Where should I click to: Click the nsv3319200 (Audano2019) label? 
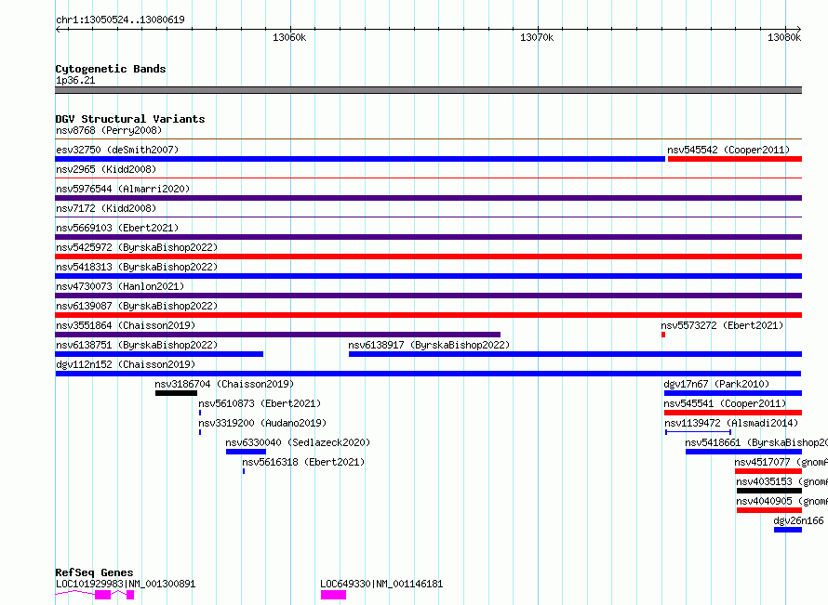pyautogui.click(x=262, y=423)
